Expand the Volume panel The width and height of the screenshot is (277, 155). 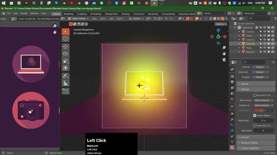tap(255, 84)
